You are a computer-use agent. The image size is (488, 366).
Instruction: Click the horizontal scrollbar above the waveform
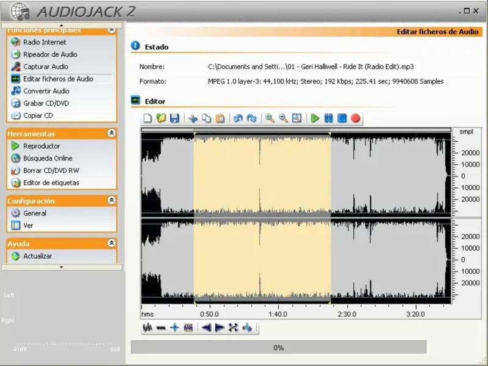(x=296, y=129)
